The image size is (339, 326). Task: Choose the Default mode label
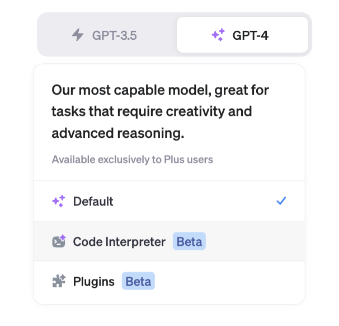[93, 201]
